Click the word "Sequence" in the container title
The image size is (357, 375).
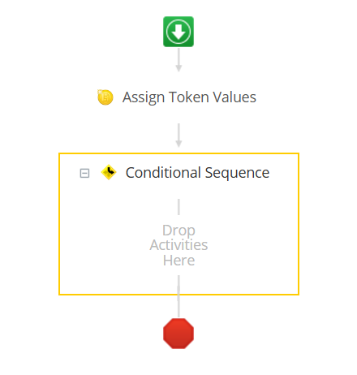tap(237, 173)
